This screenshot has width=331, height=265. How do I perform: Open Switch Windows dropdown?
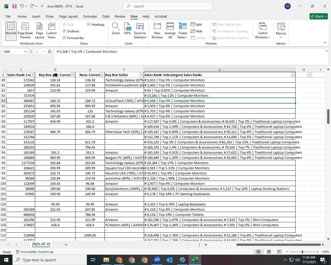(262, 31)
